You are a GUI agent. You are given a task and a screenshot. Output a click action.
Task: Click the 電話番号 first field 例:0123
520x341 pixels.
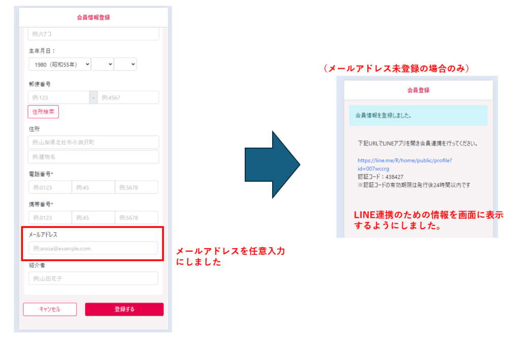pyautogui.click(x=50, y=188)
